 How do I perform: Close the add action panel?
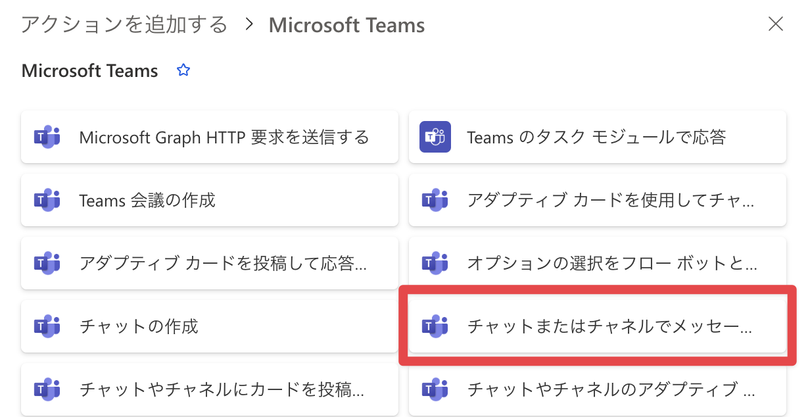(x=776, y=25)
